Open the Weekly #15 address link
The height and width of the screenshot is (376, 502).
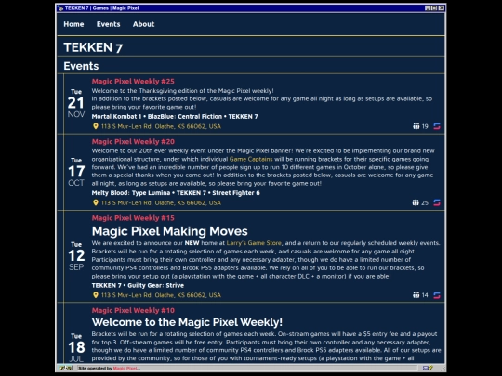[161, 295]
